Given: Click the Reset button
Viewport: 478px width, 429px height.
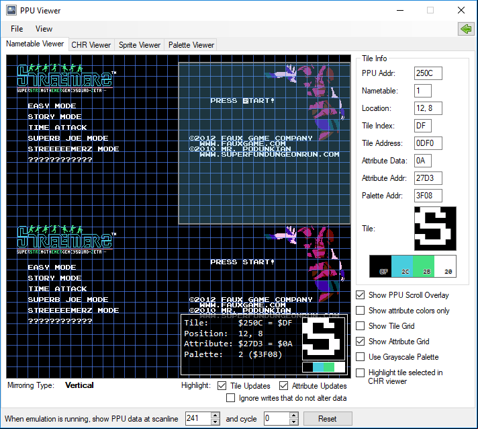Looking at the screenshot, I should click(x=328, y=419).
